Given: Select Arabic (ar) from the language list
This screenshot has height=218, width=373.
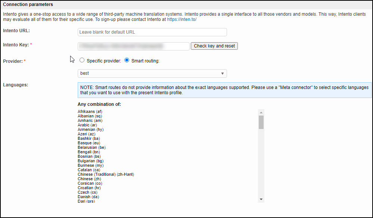Looking at the screenshot, I should click(x=87, y=125).
